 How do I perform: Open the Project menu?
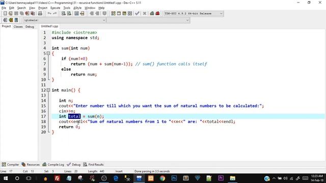(x=43, y=8)
